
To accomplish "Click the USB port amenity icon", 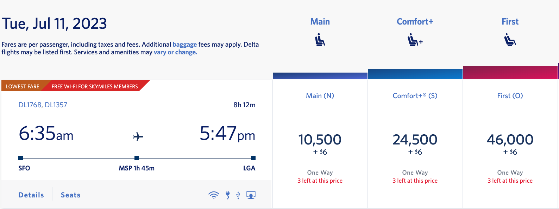I will 239,194.
